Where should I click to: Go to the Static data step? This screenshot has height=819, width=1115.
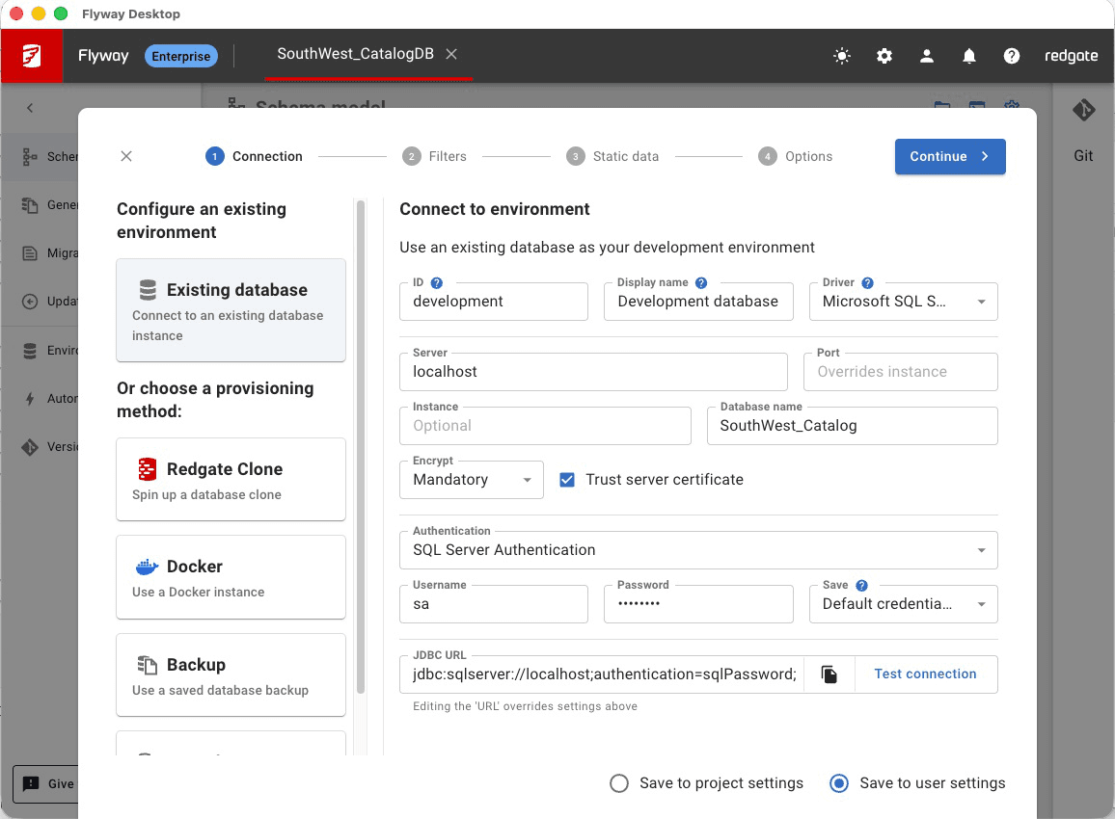coord(612,156)
